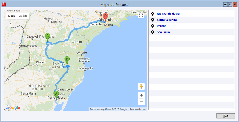
Task: Click red map marker D at São Paulo
Action: (105, 18)
